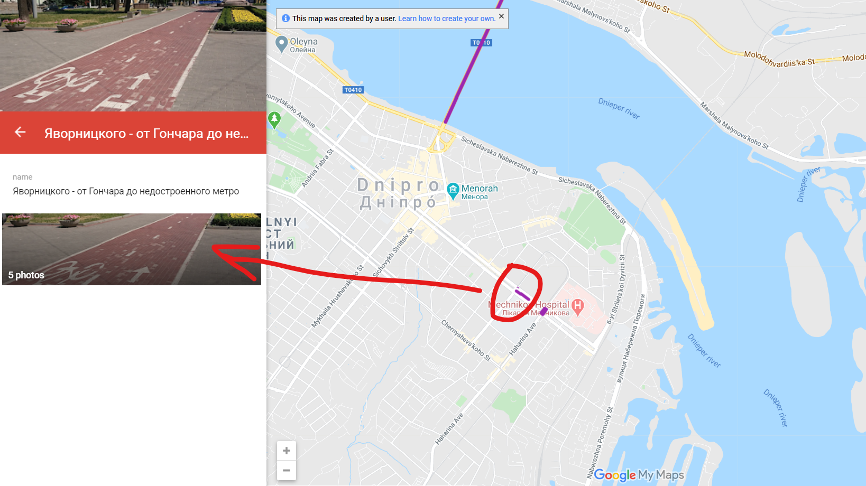The height and width of the screenshot is (486, 866).
Task: Dismiss the user-created map notice
Action: (501, 16)
